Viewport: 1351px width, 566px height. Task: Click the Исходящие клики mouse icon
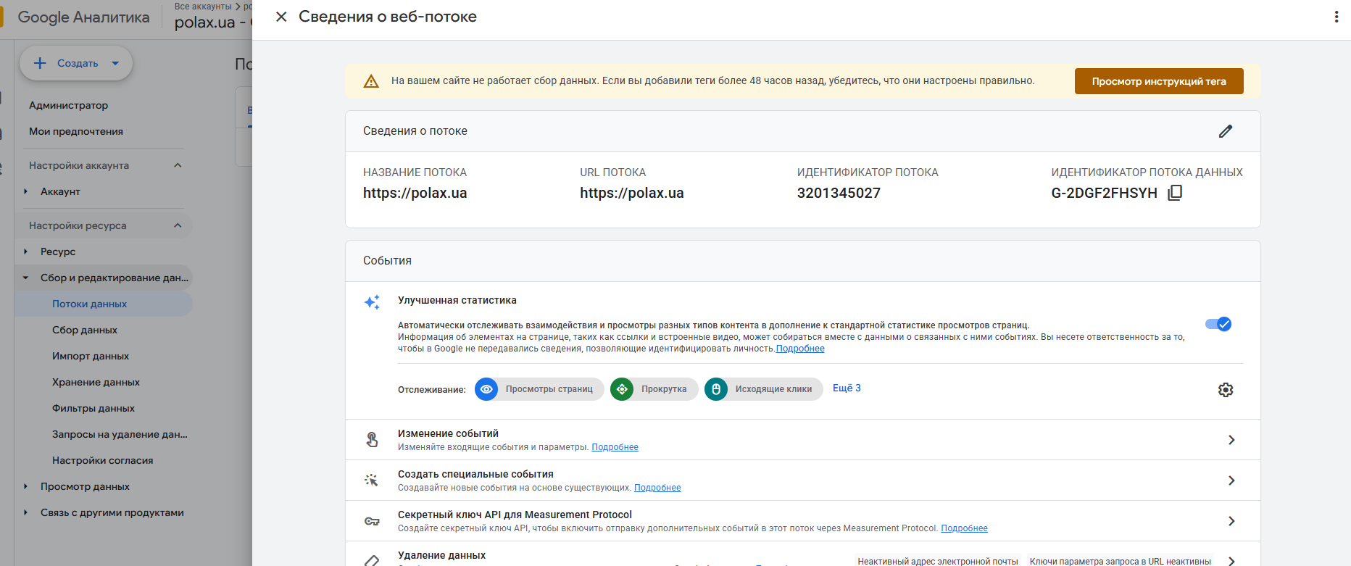coord(716,389)
